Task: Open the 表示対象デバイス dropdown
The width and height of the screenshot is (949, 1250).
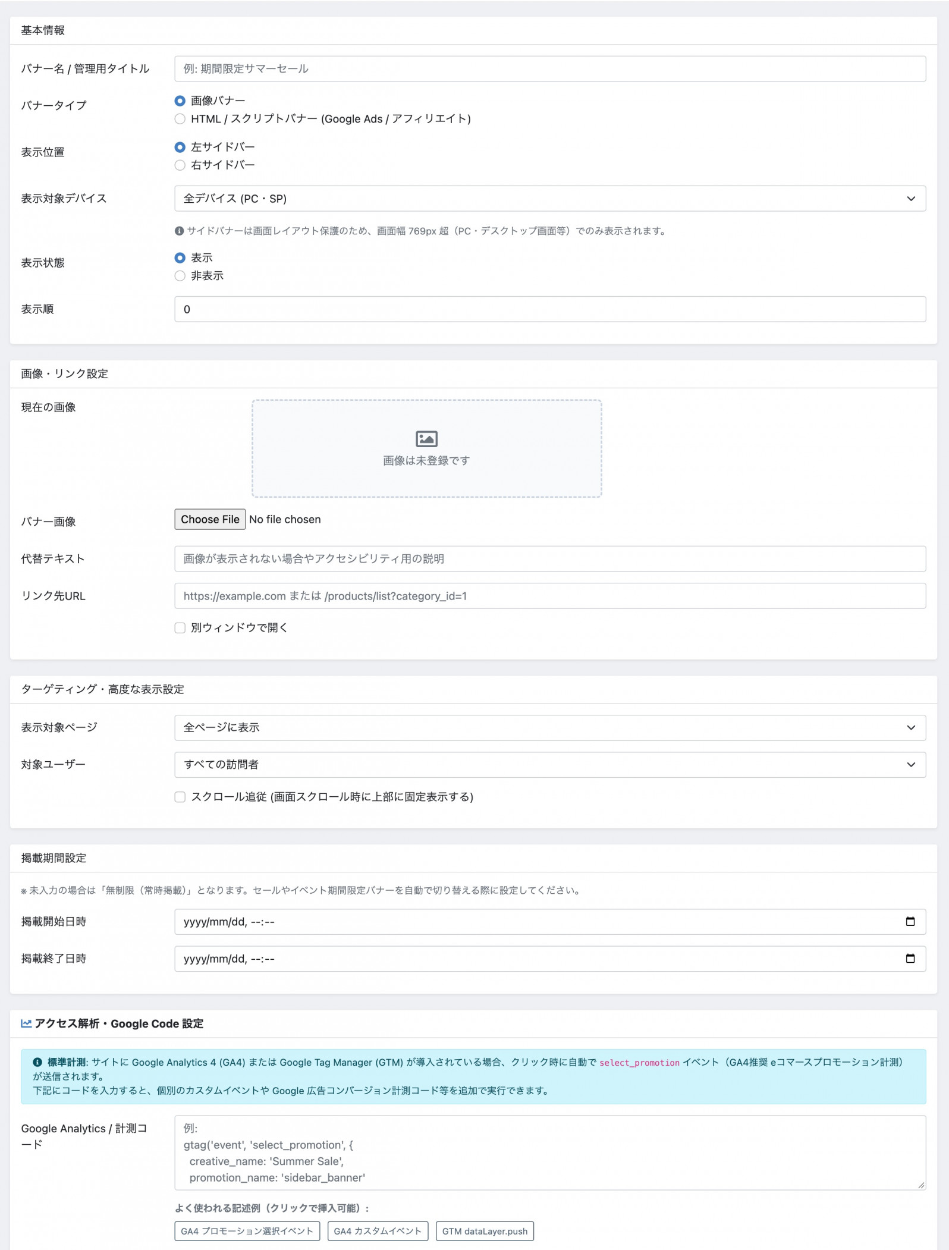Action: (550, 199)
